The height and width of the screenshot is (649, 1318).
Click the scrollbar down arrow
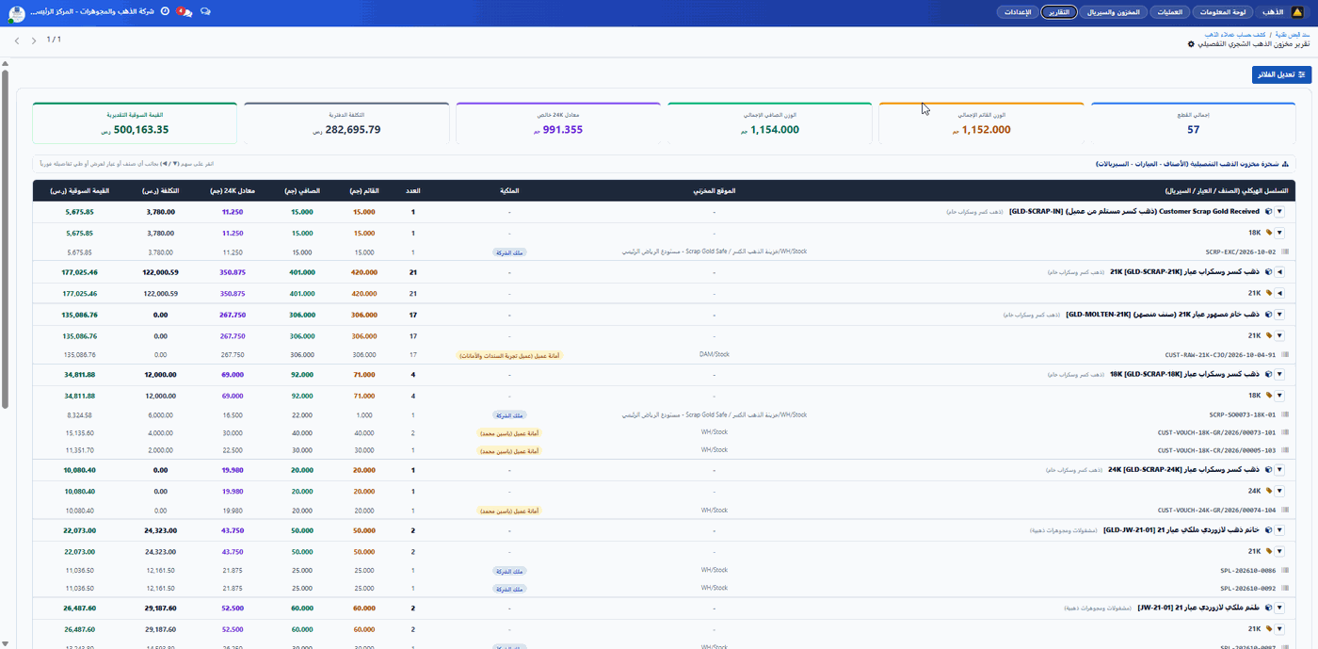tap(6, 643)
